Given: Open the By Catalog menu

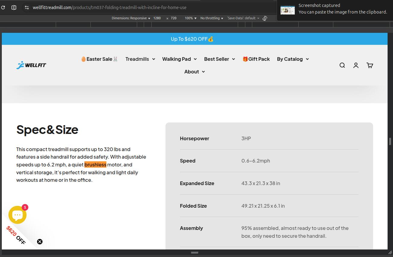Looking at the screenshot, I should click(293, 59).
